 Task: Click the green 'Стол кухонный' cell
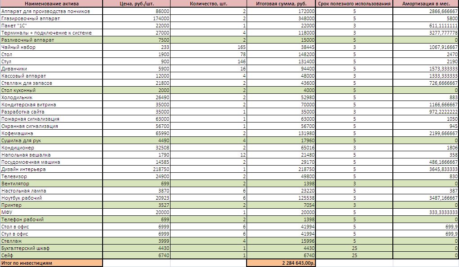point(51,90)
